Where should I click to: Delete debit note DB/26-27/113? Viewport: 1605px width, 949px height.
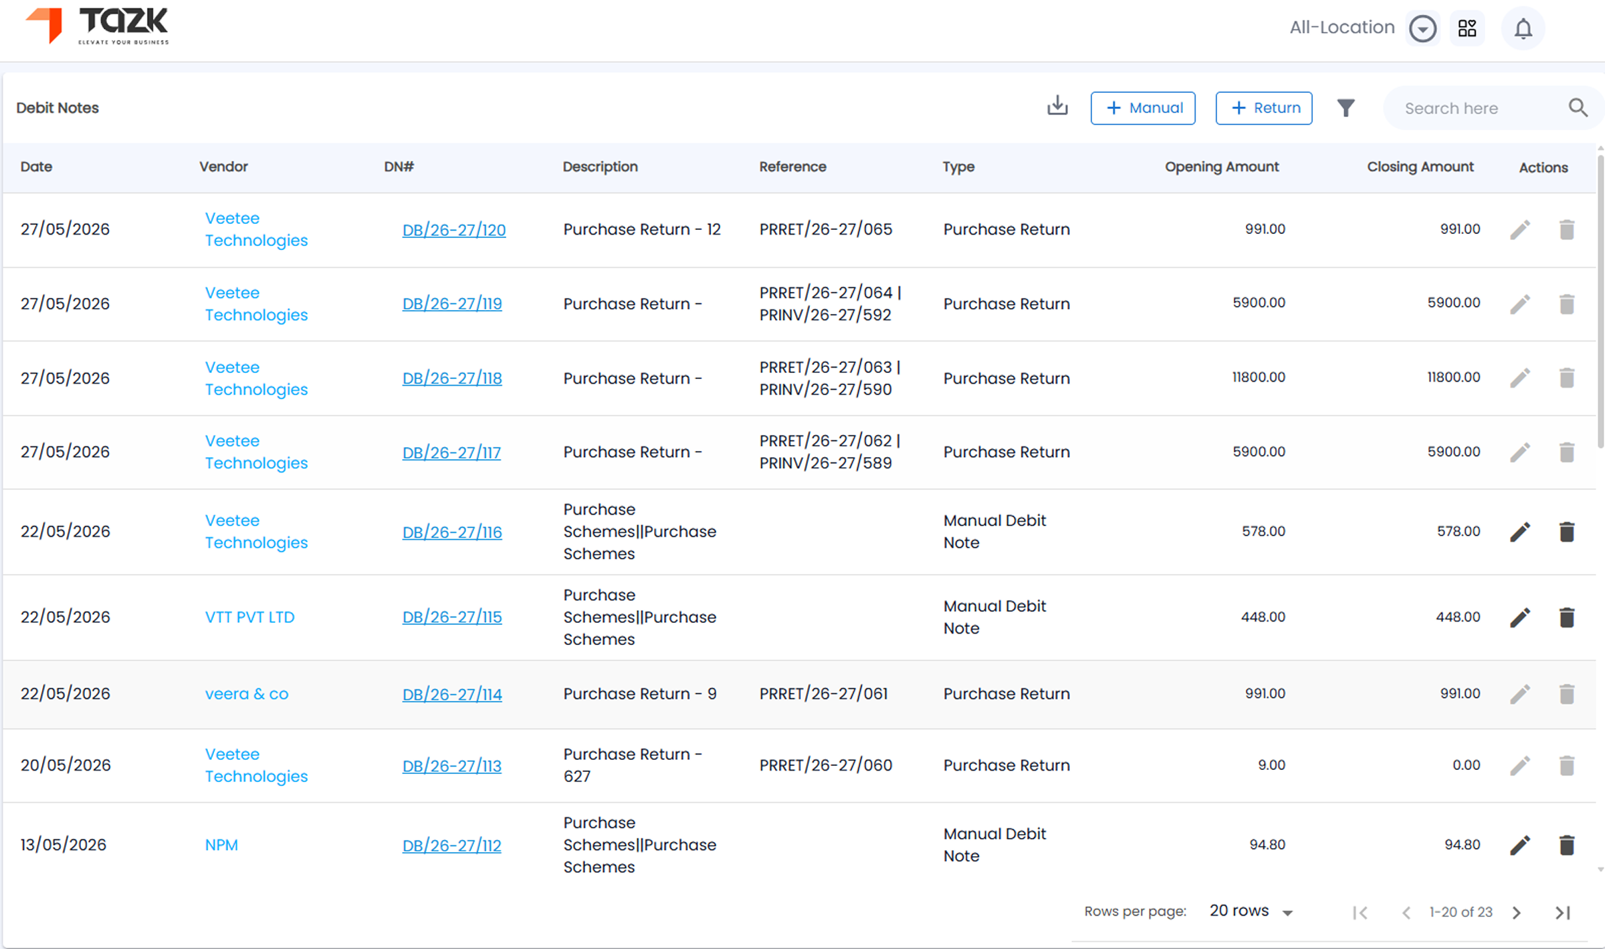[x=1566, y=765]
